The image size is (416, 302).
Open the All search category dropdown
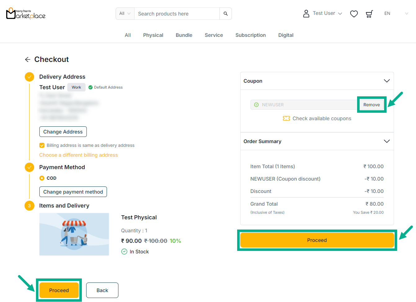pos(125,14)
